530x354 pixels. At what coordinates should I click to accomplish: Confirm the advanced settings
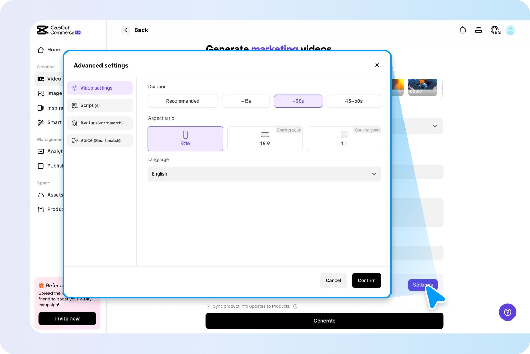[x=366, y=280]
